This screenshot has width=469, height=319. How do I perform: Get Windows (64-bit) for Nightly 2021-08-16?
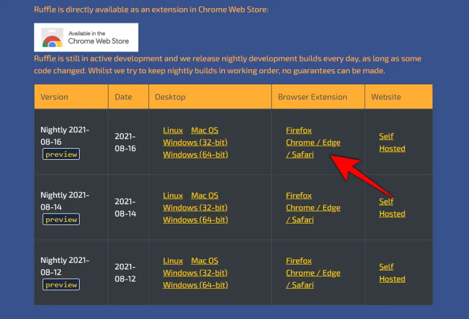point(195,155)
